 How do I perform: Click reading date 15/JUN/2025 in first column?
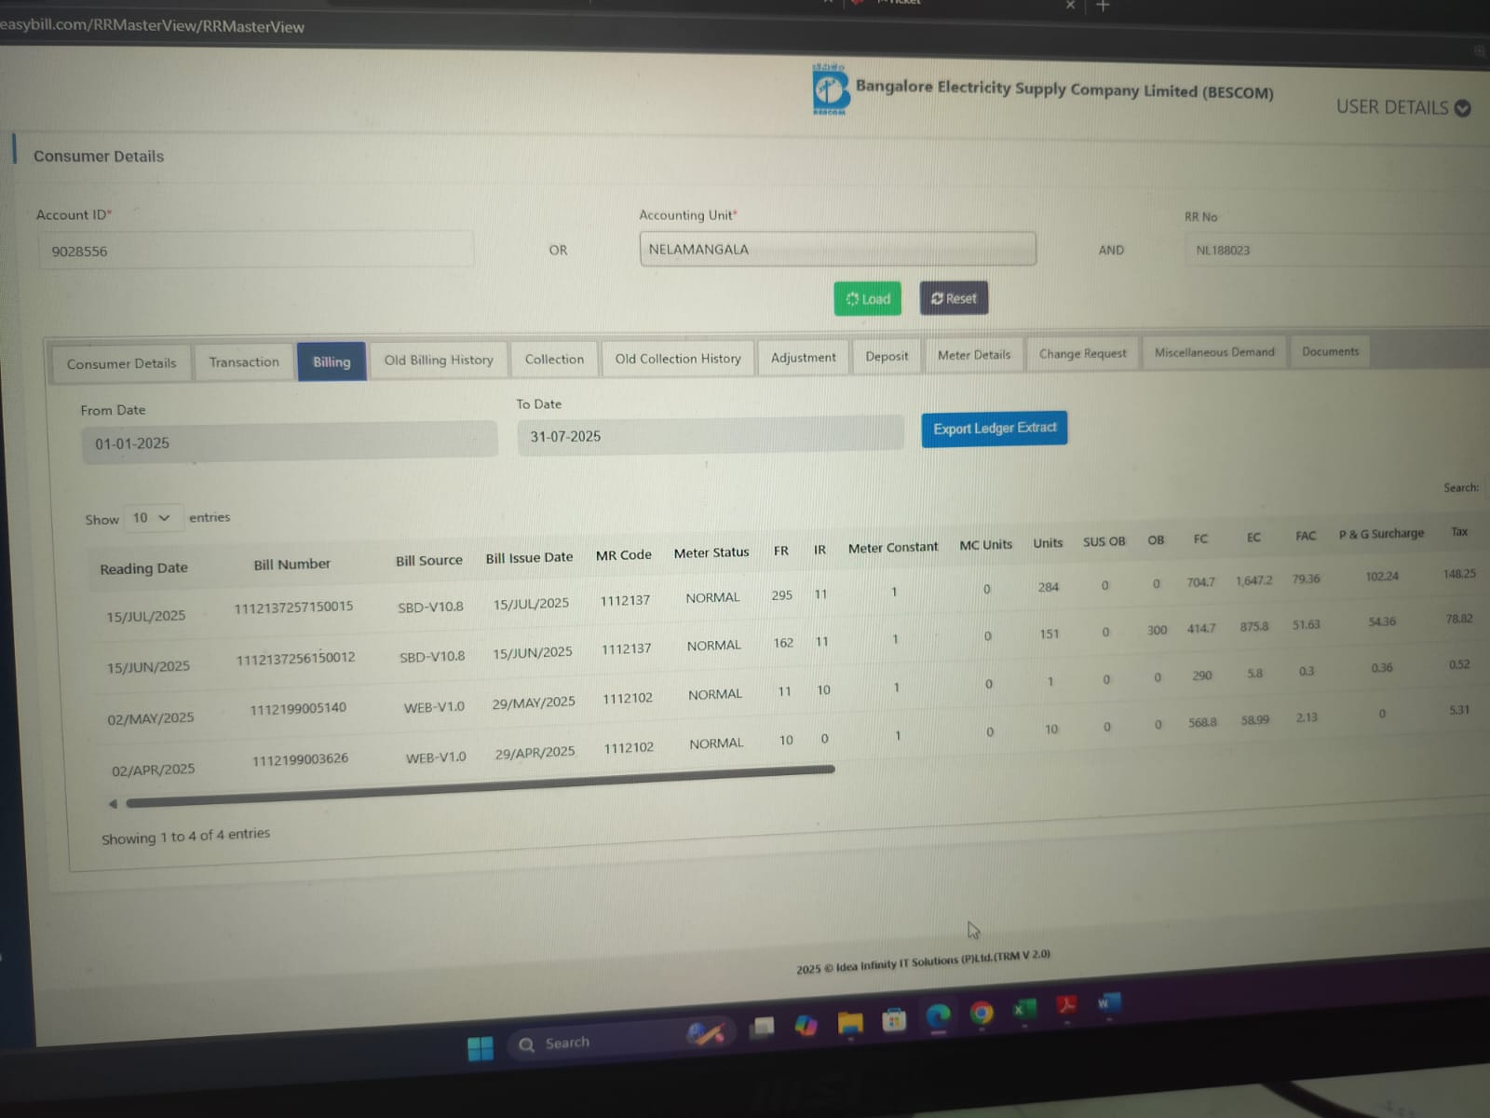(148, 667)
